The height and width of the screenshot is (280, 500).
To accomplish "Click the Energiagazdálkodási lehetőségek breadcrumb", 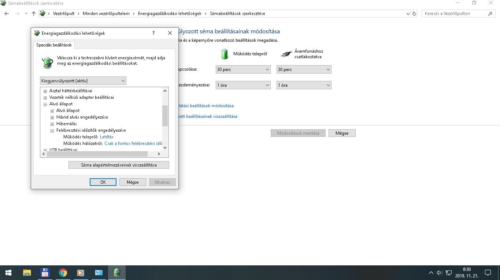I will click(x=170, y=14).
